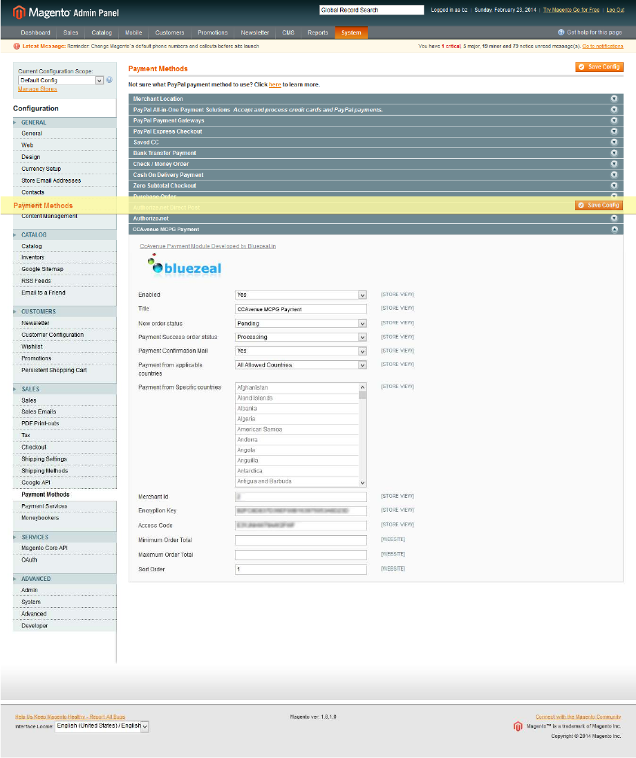Screen dimensions: 636x758
Task: Open the Catalog menu
Action: point(102,33)
